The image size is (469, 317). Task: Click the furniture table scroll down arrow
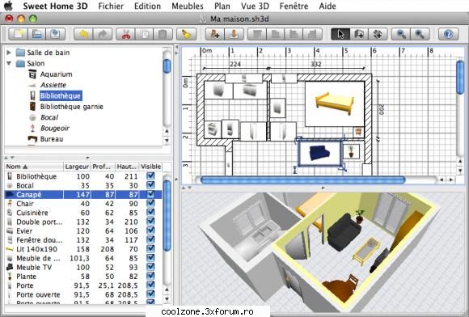pos(167,298)
